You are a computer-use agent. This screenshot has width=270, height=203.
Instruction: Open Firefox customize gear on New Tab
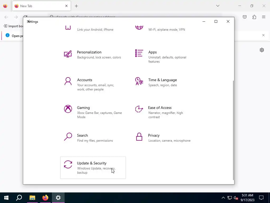tap(262, 50)
